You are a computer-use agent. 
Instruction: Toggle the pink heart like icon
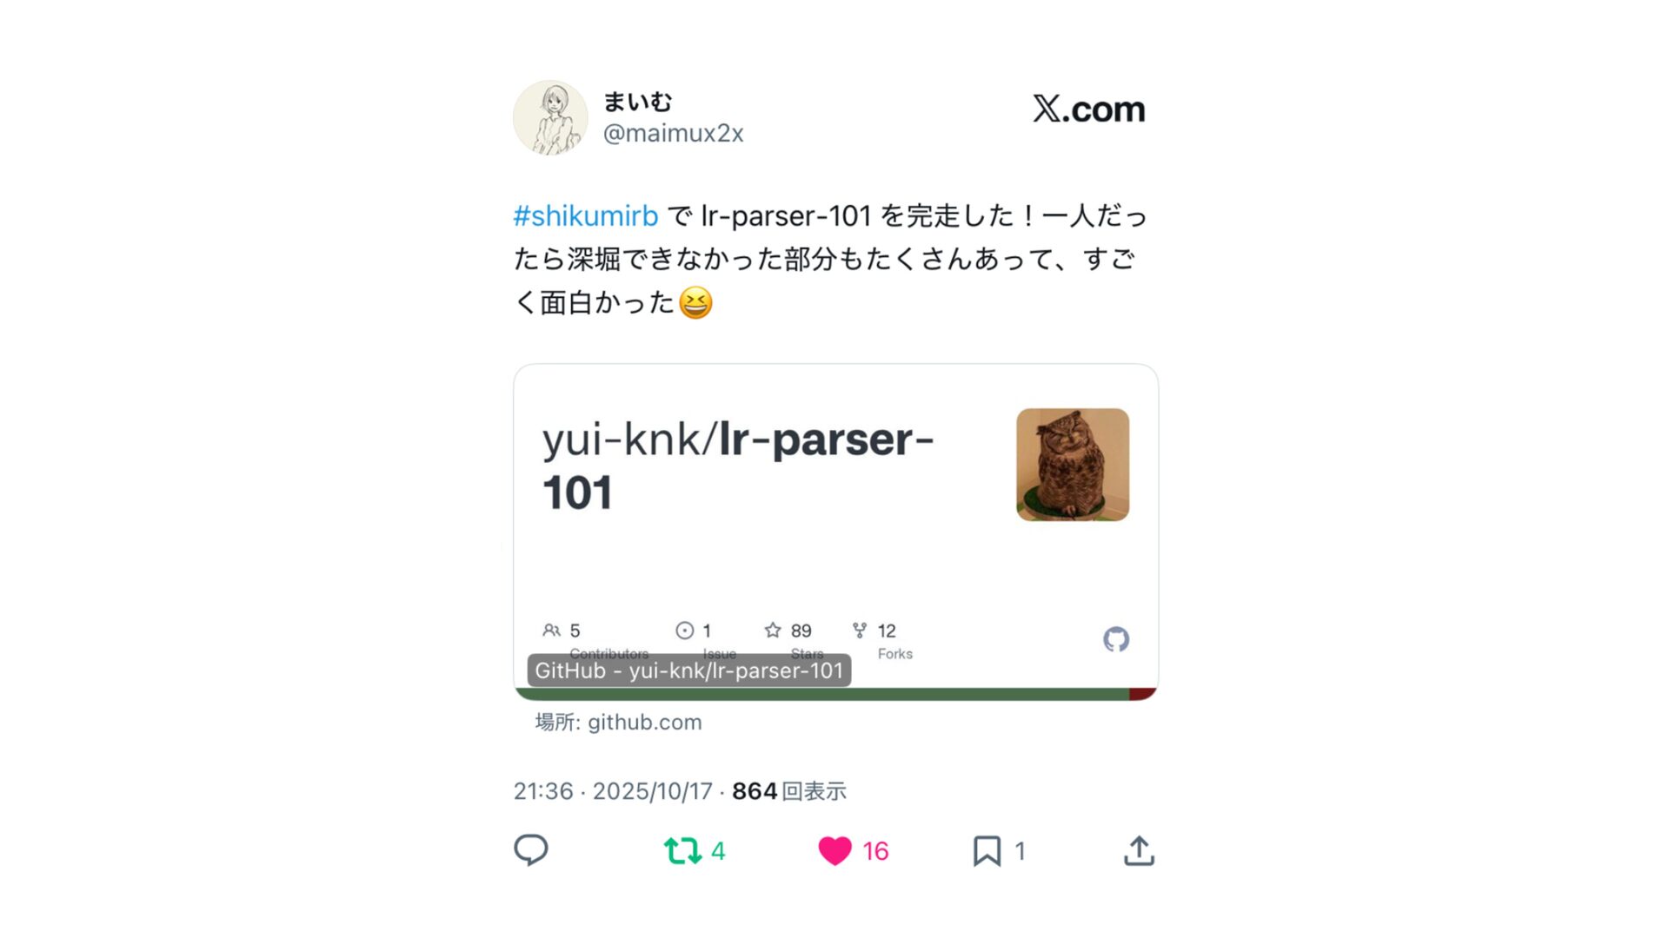pos(834,850)
